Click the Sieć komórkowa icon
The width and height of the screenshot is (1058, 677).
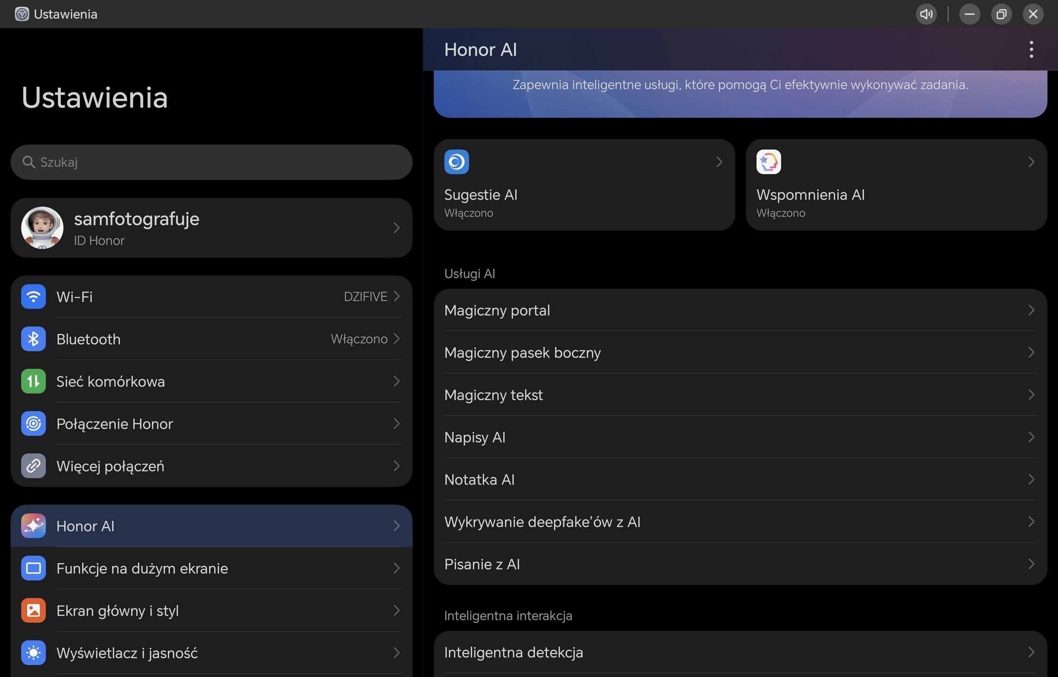[x=33, y=381]
